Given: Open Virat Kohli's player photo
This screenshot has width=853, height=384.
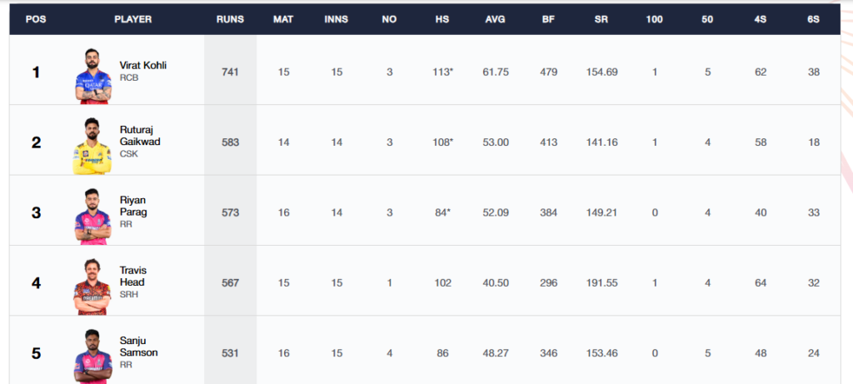Looking at the screenshot, I should click(93, 76).
